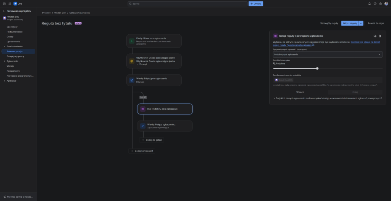
Task: Open the Typ powiązanych zgłoszeń dropdown
Action: (x=327, y=54)
